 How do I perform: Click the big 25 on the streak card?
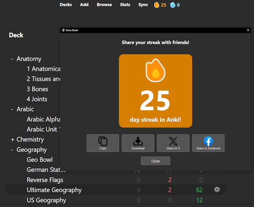[155, 101]
